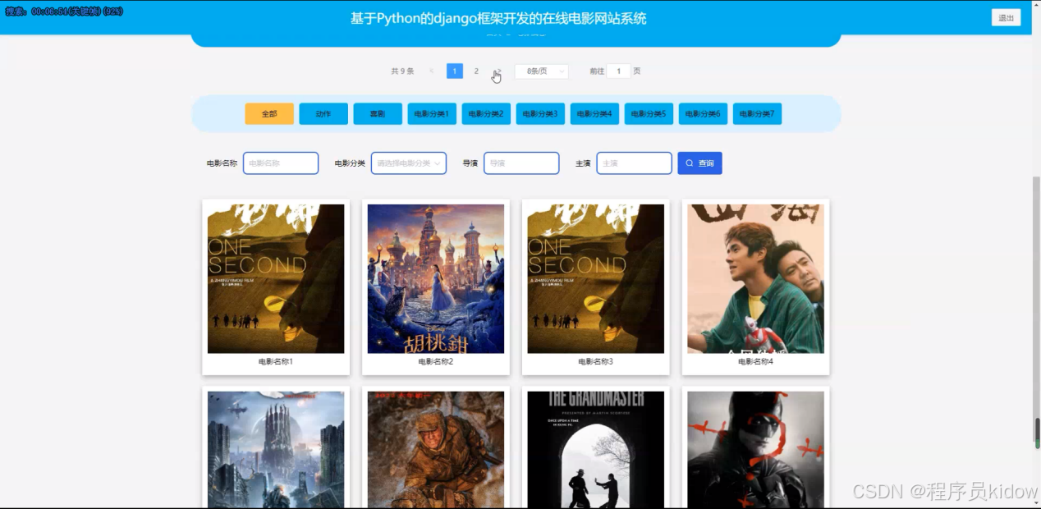This screenshot has width=1041, height=509.
Task: Click the 主演 input field
Action: [634, 163]
